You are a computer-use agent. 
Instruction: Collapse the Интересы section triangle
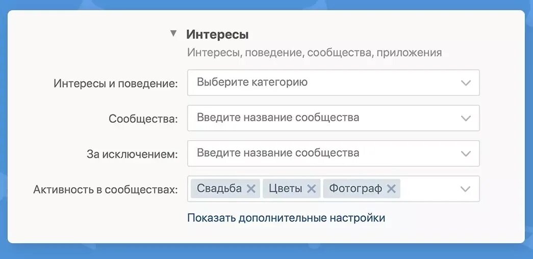pyautogui.click(x=173, y=34)
